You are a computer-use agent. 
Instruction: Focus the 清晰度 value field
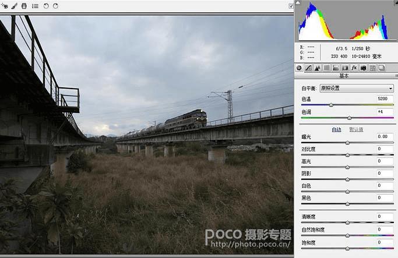[385, 217]
